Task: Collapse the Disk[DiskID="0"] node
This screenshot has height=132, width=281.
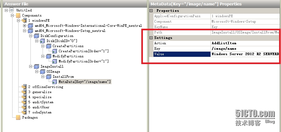Action: pos(37,41)
